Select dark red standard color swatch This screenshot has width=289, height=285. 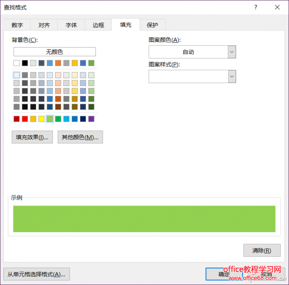tap(16, 119)
